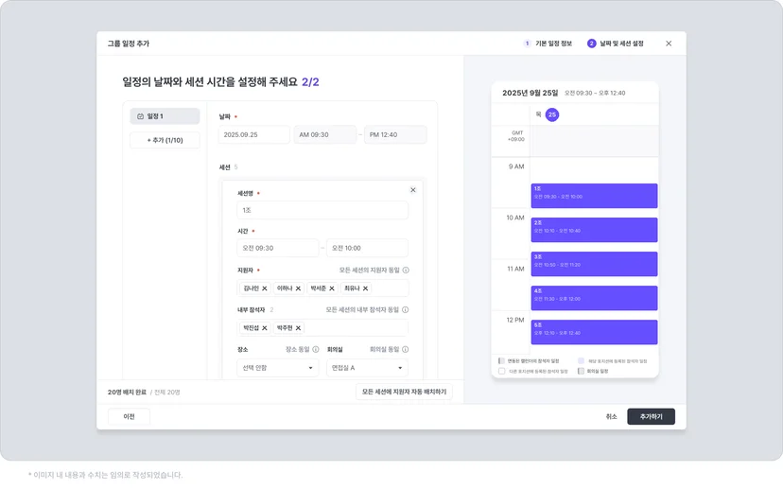Click the 20명 배치 완료 status text
The width and height of the screenshot is (783, 489).
[128, 393]
